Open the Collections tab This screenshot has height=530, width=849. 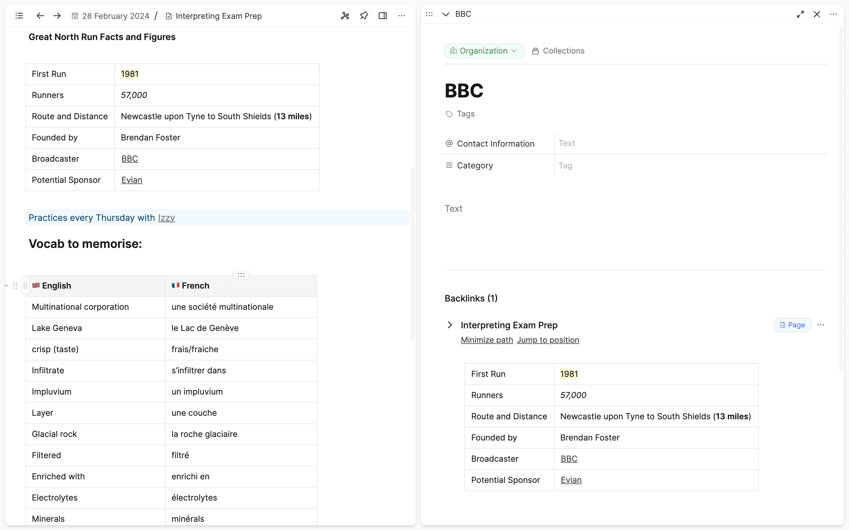[x=558, y=51]
